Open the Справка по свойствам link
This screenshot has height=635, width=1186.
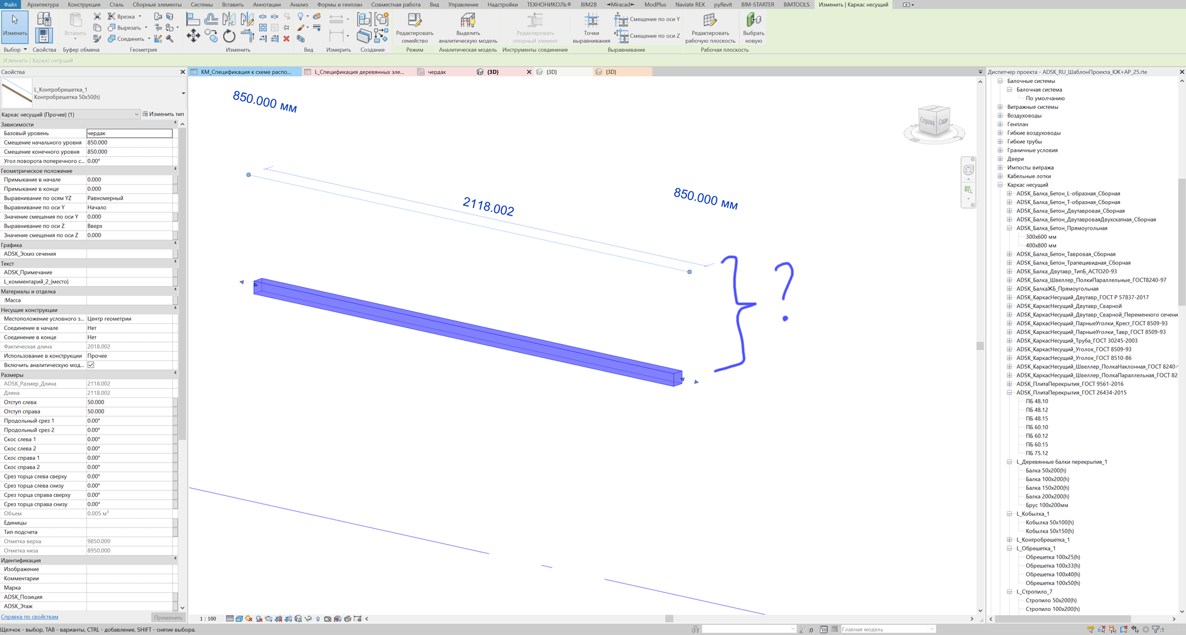point(29,617)
